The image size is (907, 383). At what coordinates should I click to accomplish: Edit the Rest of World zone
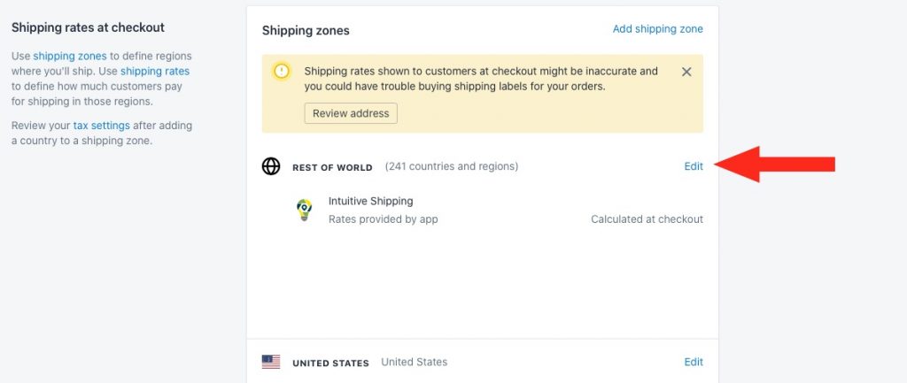tap(694, 166)
